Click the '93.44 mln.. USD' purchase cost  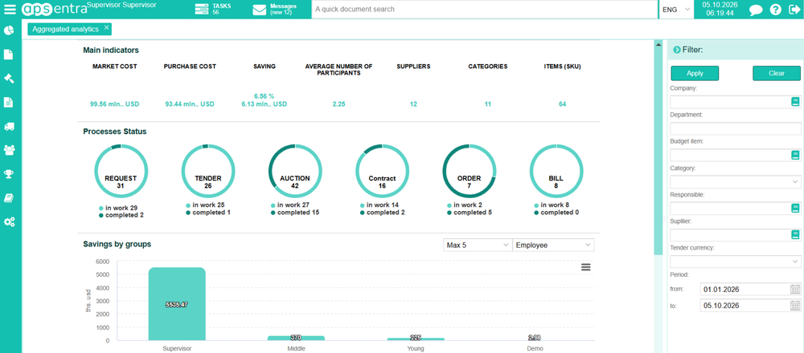(x=190, y=103)
